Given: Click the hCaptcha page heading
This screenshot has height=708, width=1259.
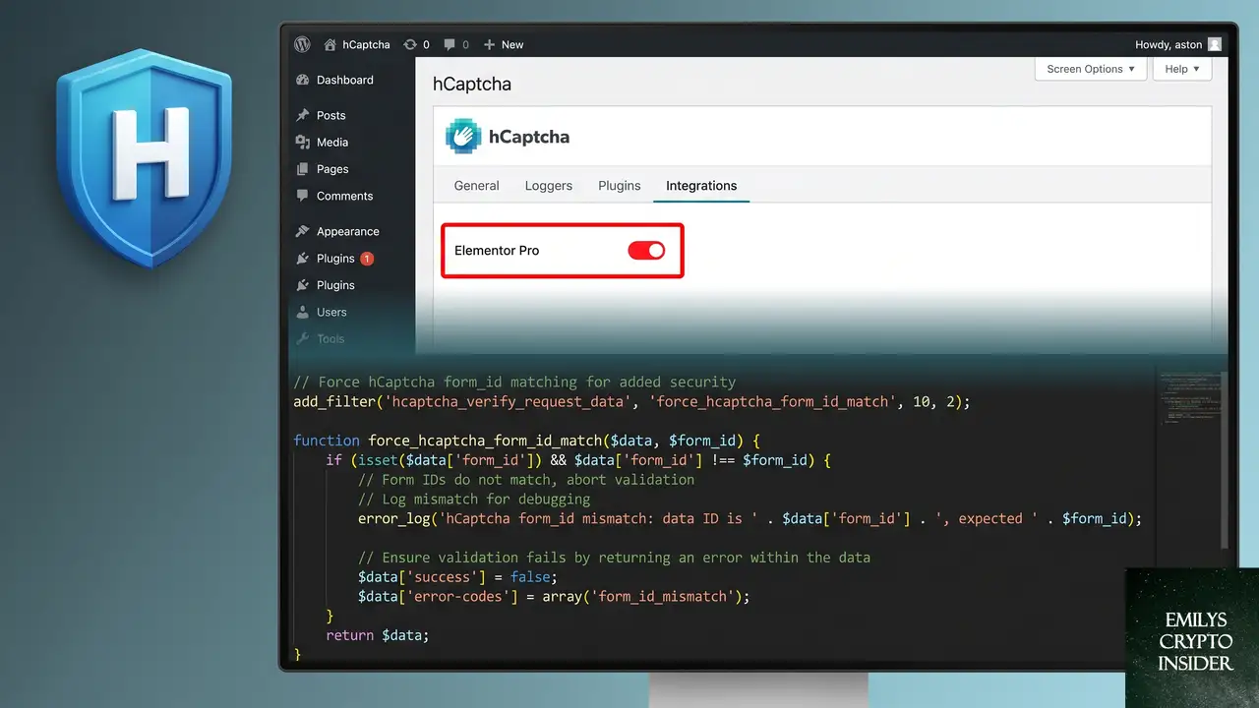Looking at the screenshot, I should coord(472,85).
